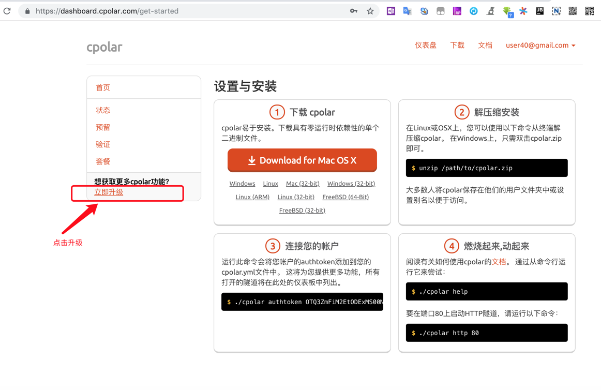Select 首页 in the sidebar
The image size is (601, 390).
[103, 87]
